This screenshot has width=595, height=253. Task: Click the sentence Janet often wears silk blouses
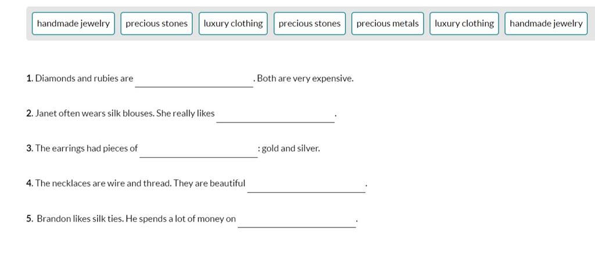coord(95,113)
